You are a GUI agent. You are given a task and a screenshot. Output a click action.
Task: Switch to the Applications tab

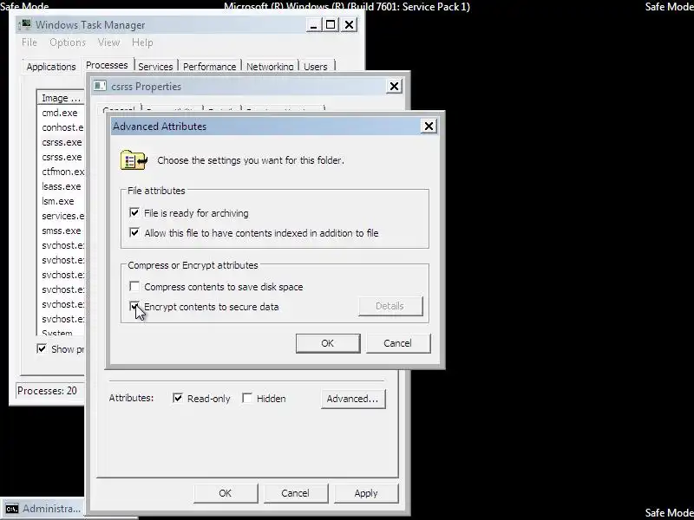[51, 67]
